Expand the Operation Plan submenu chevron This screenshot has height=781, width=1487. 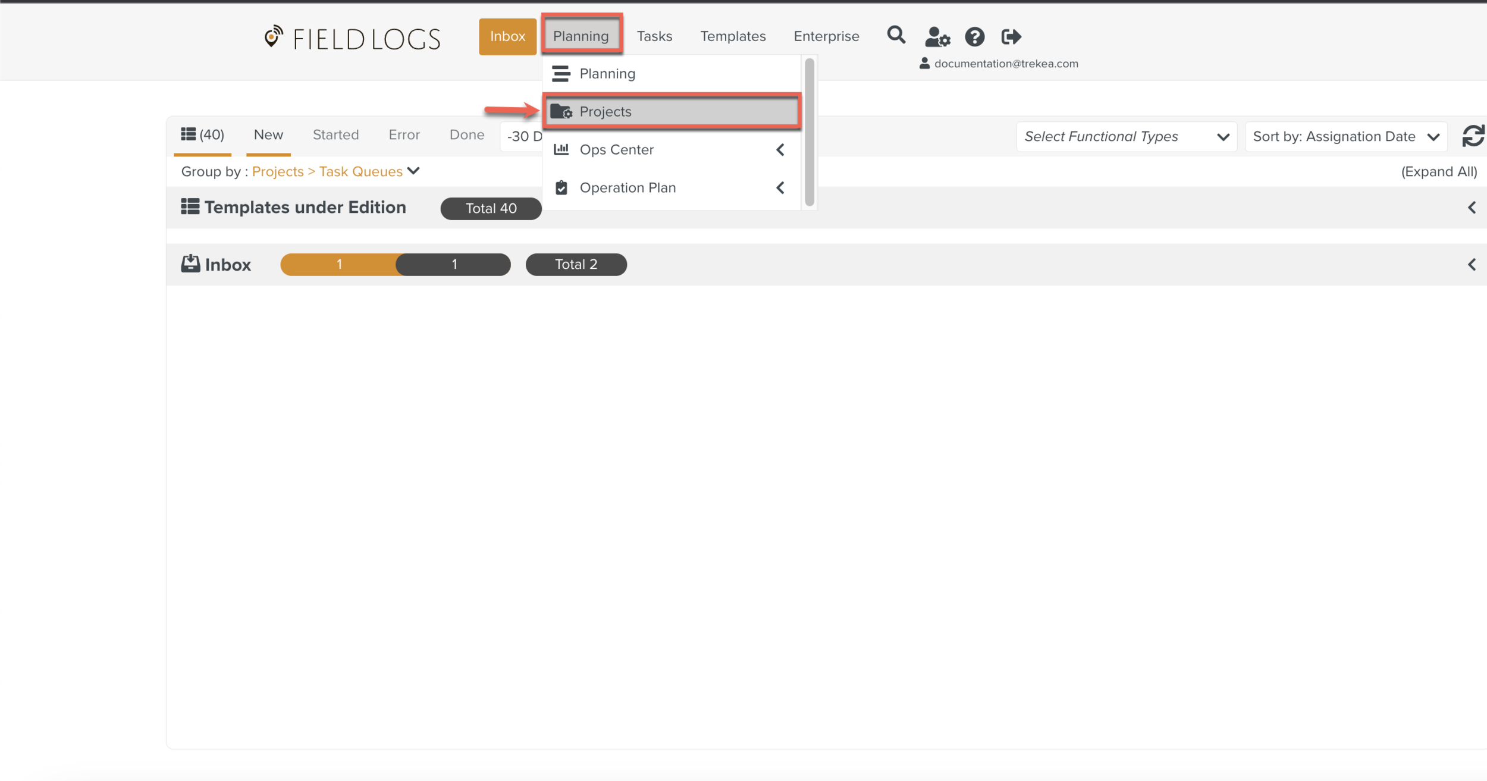780,188
